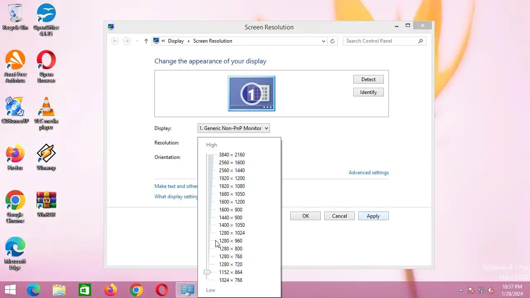Screen dimensions: 530x298
Task: Select the monitor 1 thumbnail
Action: (x=251, y=94)
